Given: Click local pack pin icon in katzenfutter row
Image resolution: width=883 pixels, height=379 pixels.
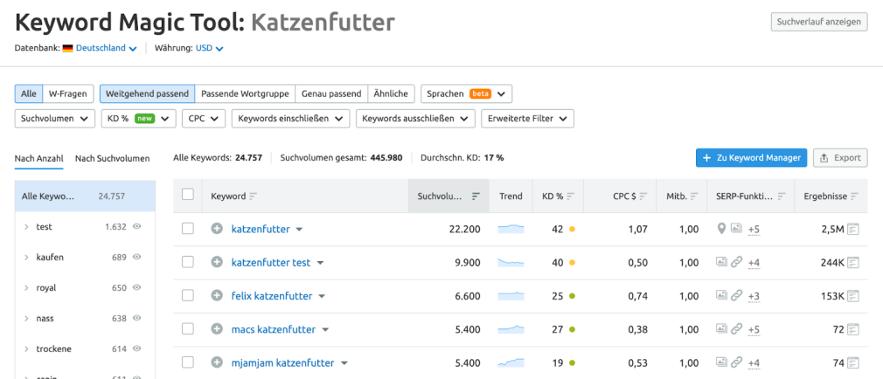Looking at the screenshot, I should (x=720, y=229).
